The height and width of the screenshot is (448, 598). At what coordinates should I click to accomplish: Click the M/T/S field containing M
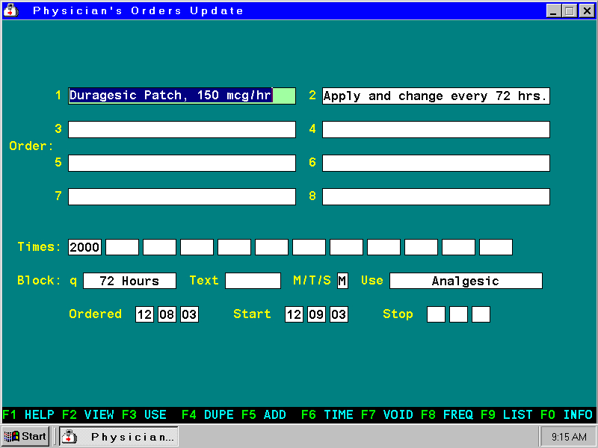342,281
